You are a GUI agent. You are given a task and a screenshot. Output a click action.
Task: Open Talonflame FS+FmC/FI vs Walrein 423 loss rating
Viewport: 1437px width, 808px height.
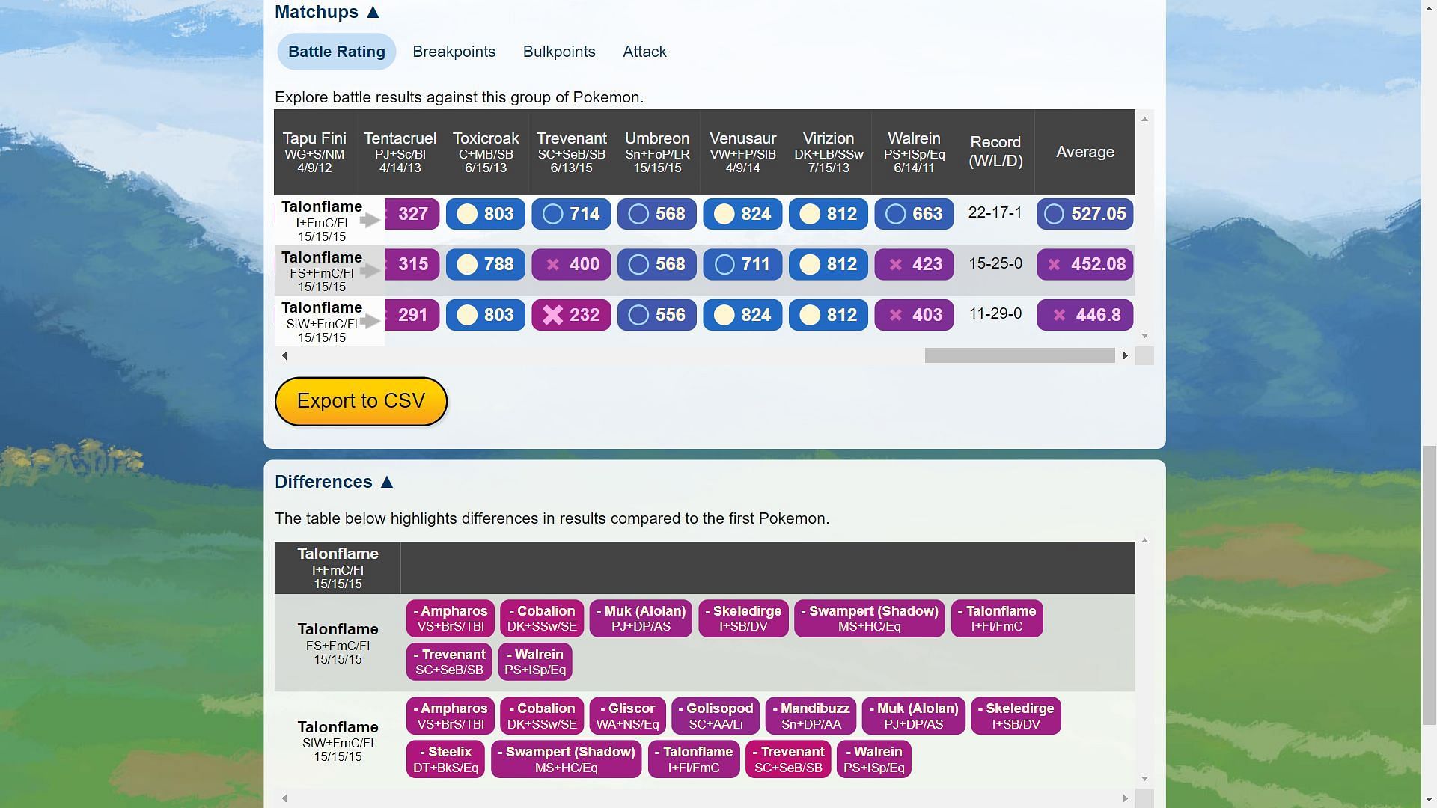[914, 264]
